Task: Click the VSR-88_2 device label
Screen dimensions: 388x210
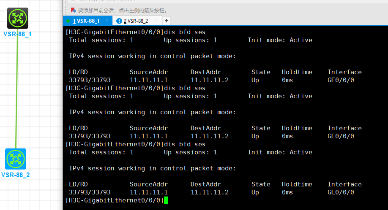Action: click(x=15, y=175)
